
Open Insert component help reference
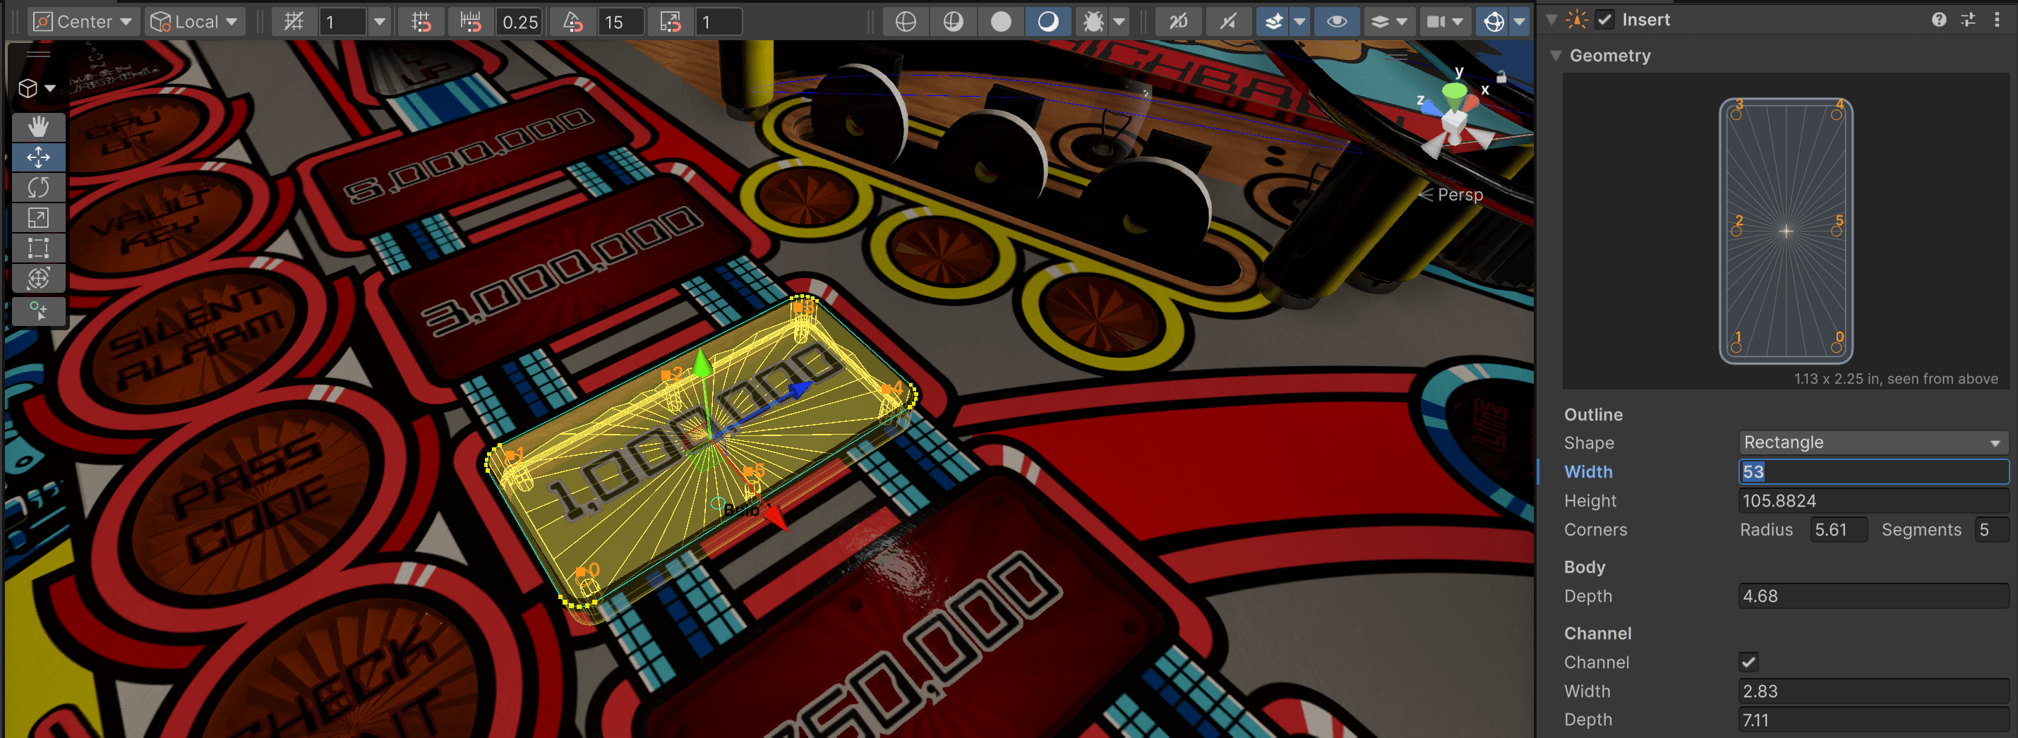click(x=1939, y=20)
